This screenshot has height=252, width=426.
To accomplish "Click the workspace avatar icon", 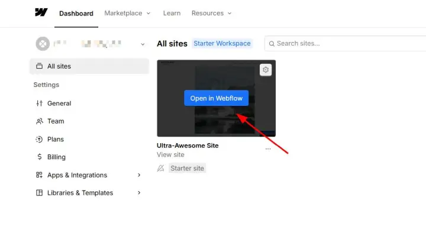I will coord(43,44).
